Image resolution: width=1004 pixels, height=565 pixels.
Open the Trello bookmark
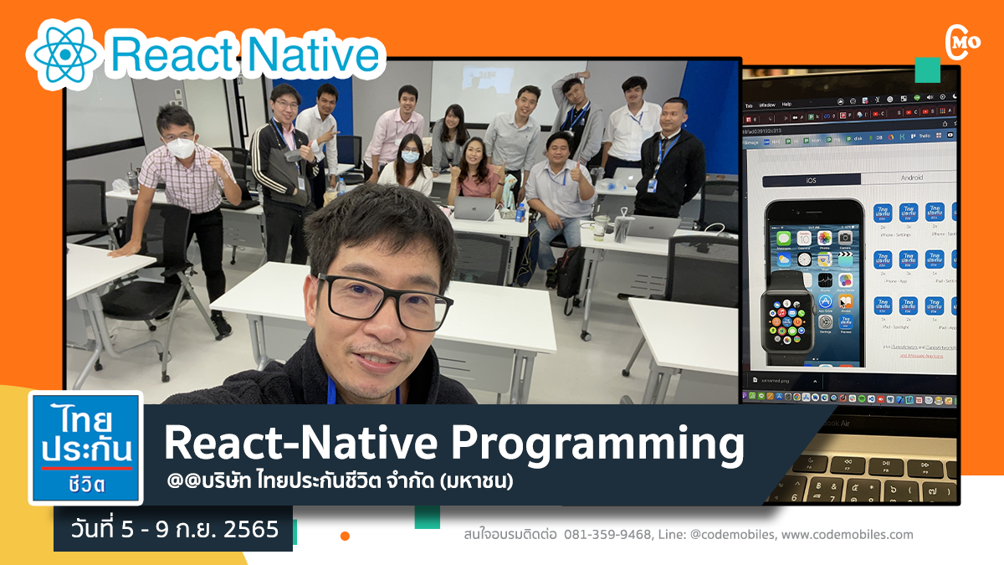pos(919,136)
